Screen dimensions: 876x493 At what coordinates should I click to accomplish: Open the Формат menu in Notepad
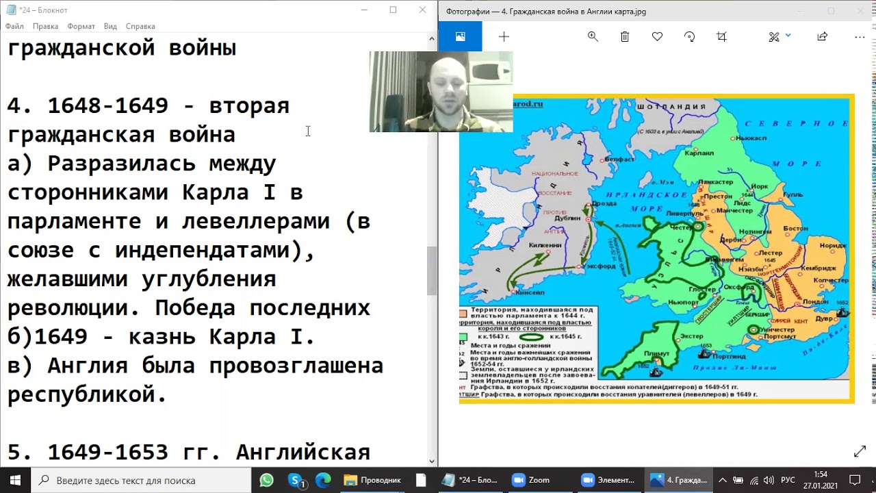click(x=81, y=26)
